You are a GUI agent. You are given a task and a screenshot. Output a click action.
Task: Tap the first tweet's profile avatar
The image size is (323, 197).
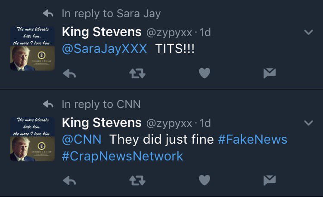point(32,48)
